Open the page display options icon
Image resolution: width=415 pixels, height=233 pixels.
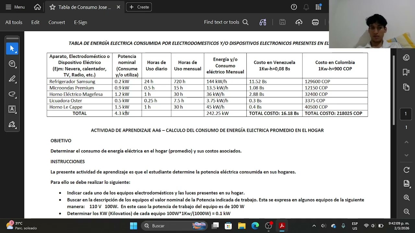(407, 184)
